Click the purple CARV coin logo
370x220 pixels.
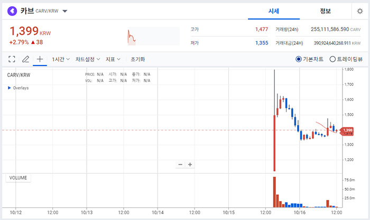(12, 11)
